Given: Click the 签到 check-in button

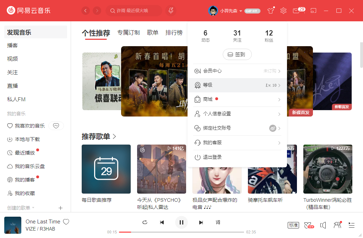Looking at the screenshot, I should [237, 54].
